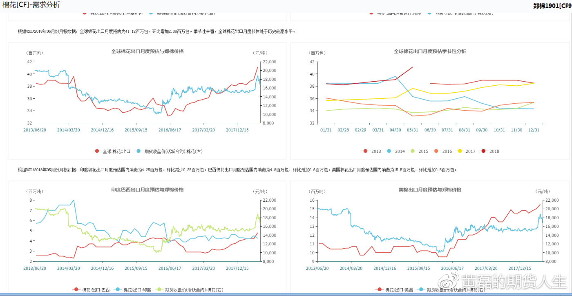The width and height of the screenshot is (572, 296).
Task: Click chart title 美棉出口月度预估与郑棉价格
Action: [x=430, y=190]
